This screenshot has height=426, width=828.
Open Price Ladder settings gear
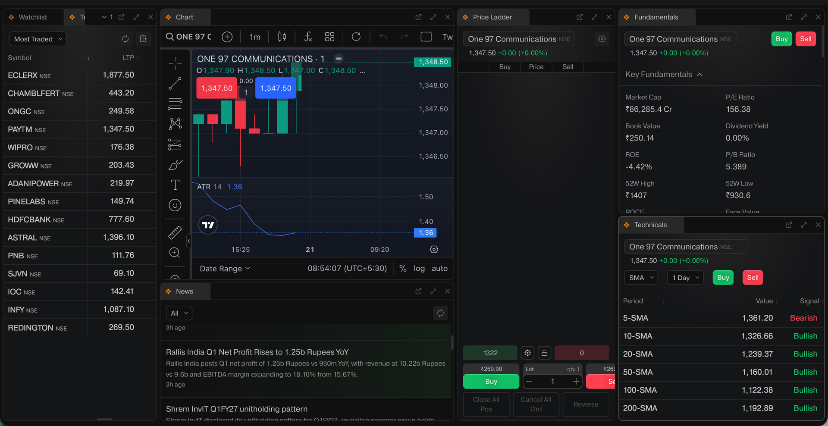point(602,39)
